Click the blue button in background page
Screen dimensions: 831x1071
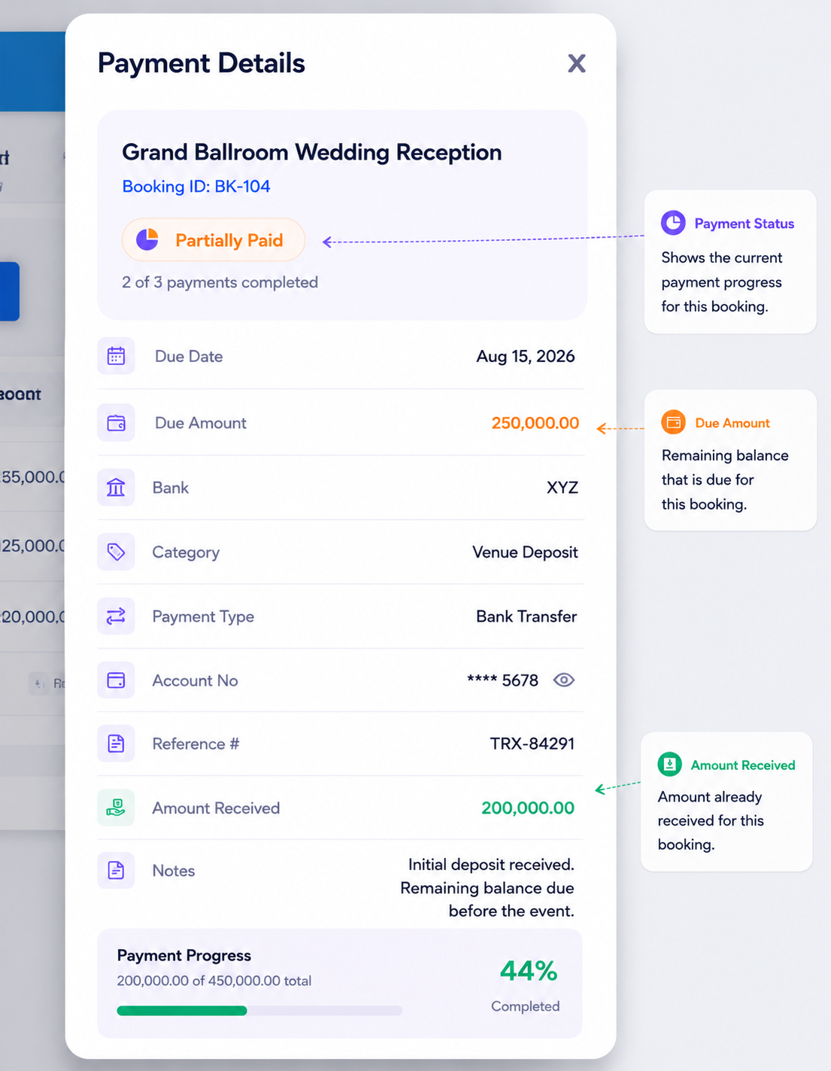click(x=9, y=291)
